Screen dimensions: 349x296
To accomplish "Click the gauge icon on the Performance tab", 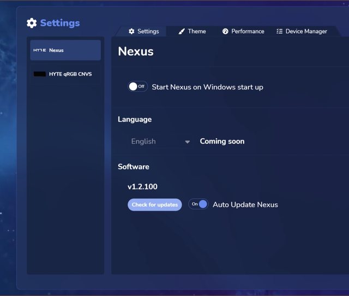I will [225, 32].
